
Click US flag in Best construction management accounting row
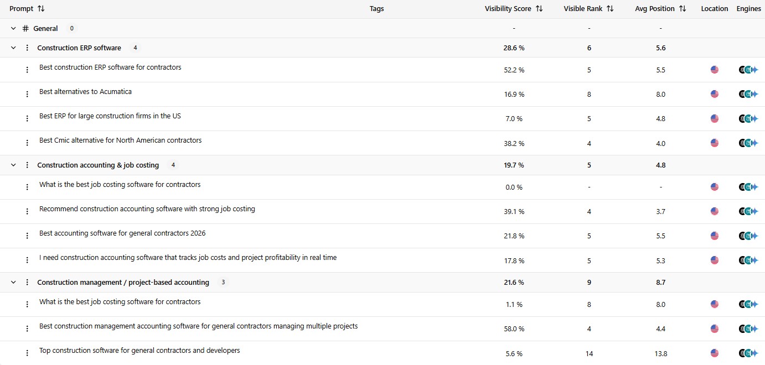click(714, 328)
